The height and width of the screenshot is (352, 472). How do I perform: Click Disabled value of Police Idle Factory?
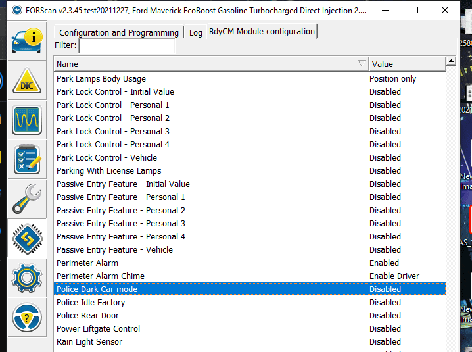(385, 303)
